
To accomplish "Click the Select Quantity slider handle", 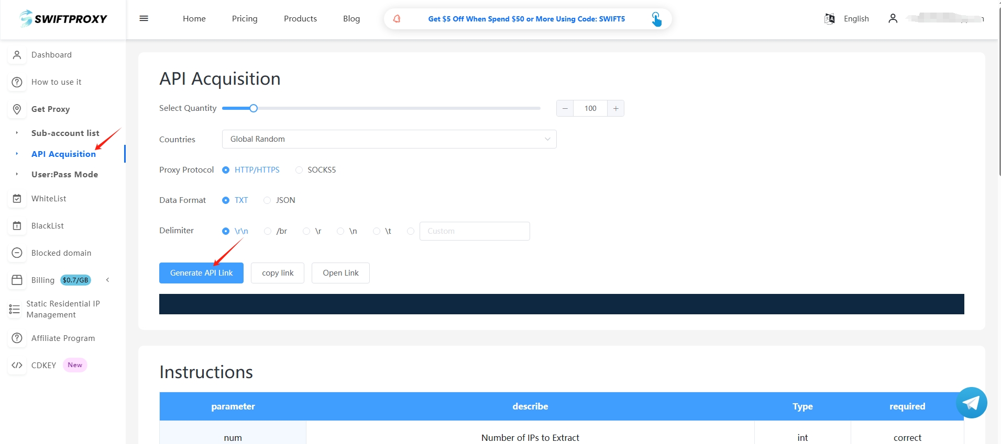I will coord(254,108).
